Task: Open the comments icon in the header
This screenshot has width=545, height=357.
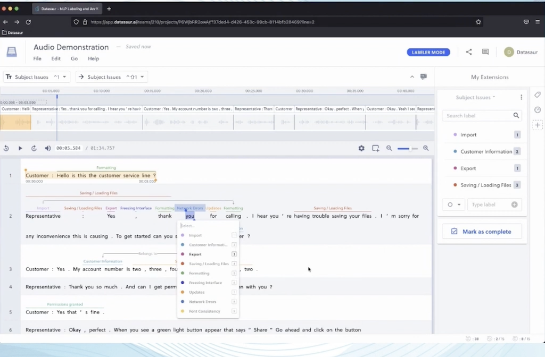Action: (485, 52)
